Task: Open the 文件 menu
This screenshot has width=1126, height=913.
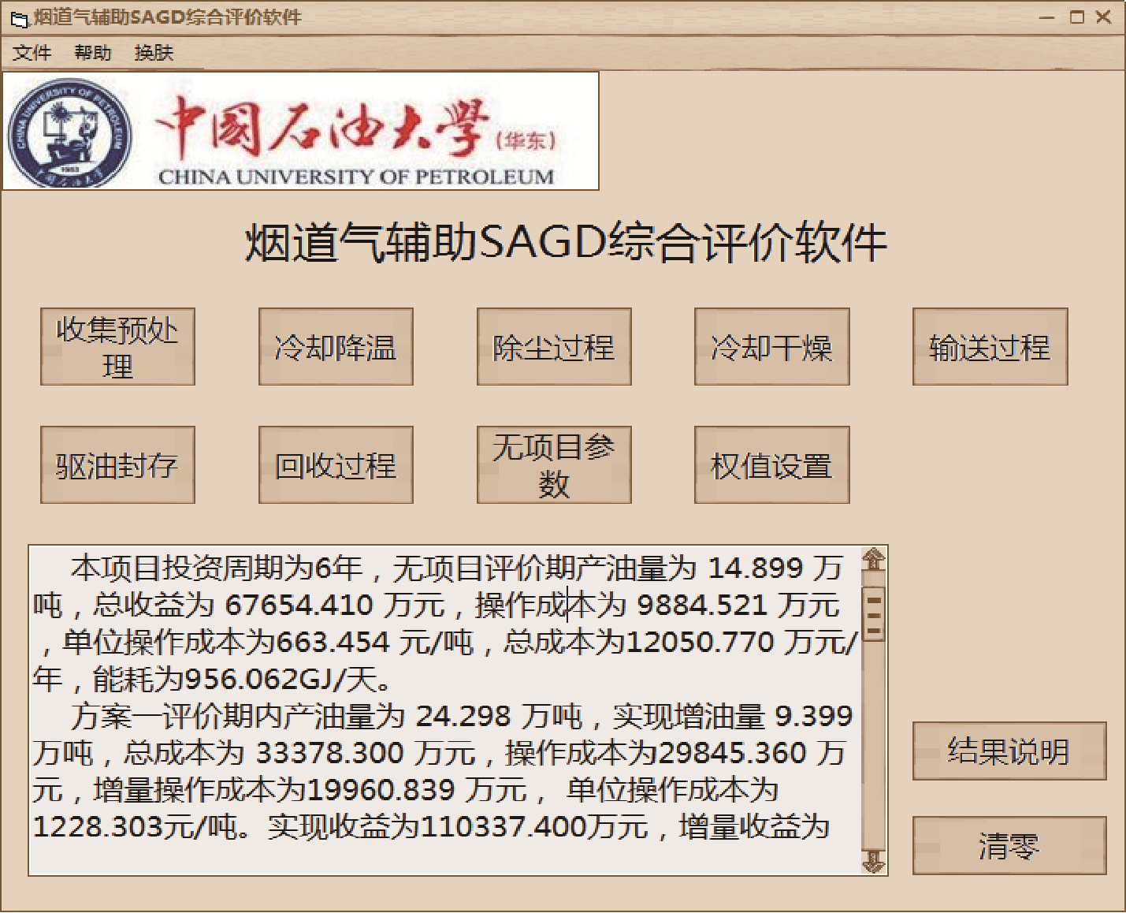Action: pyautogui.click(x=32, y=53)
